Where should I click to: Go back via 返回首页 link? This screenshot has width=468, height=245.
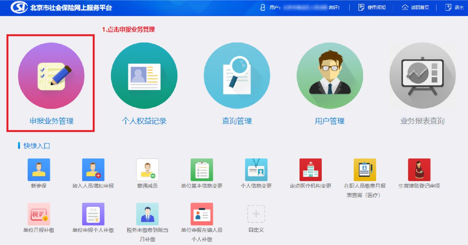[420, 7]
